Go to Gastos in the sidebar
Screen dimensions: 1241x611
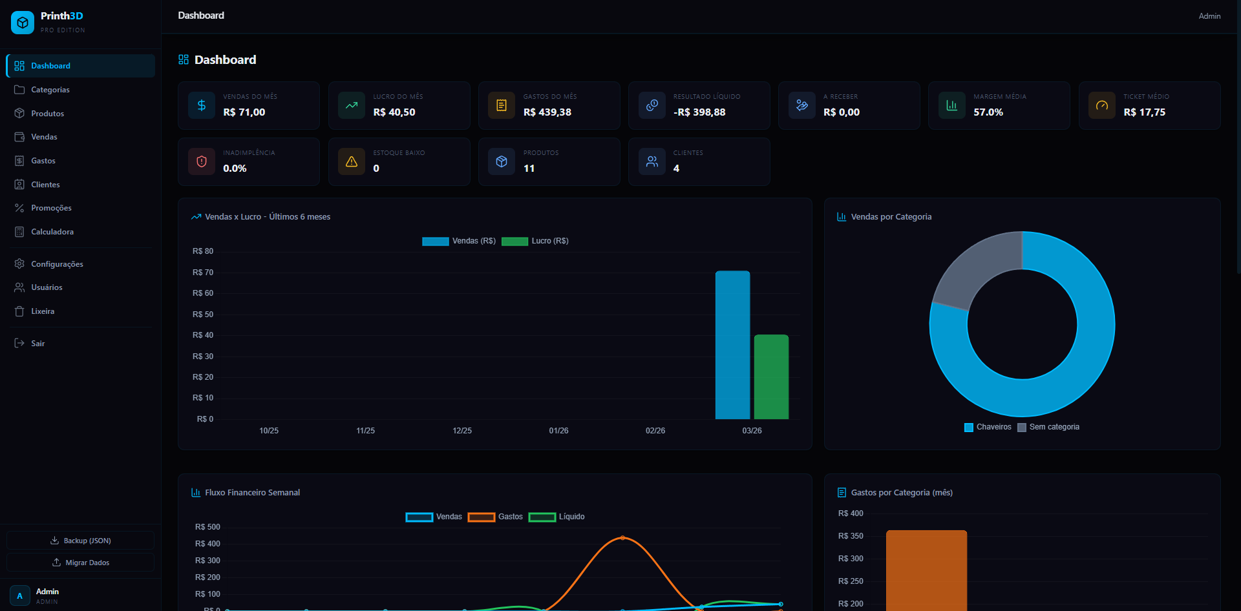pyautogui.click(x=81, y=161)
